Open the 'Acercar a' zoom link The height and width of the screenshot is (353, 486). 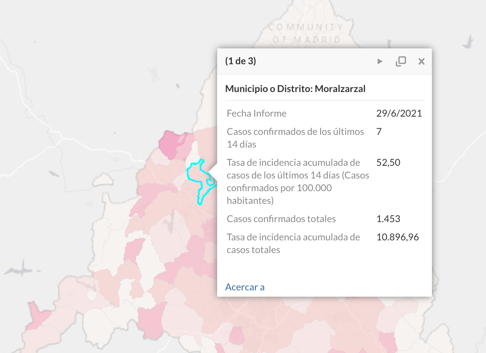click(245, 287)
